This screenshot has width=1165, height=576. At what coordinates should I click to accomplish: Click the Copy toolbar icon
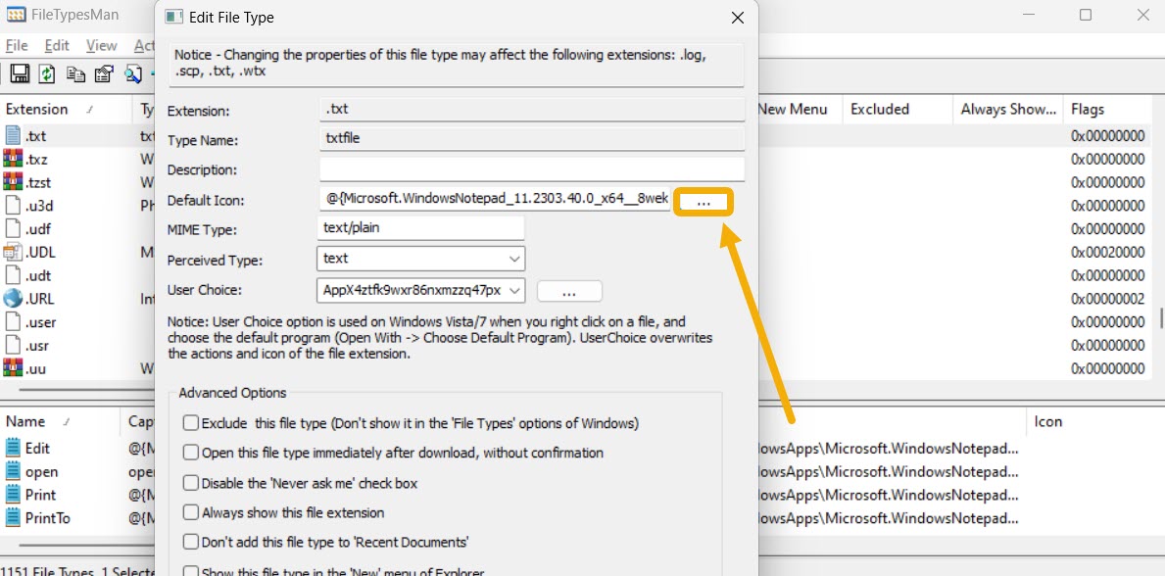click(75, 73)
